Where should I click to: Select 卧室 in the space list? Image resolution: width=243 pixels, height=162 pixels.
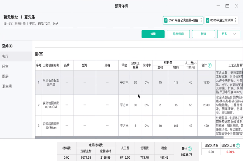(5, 66)
